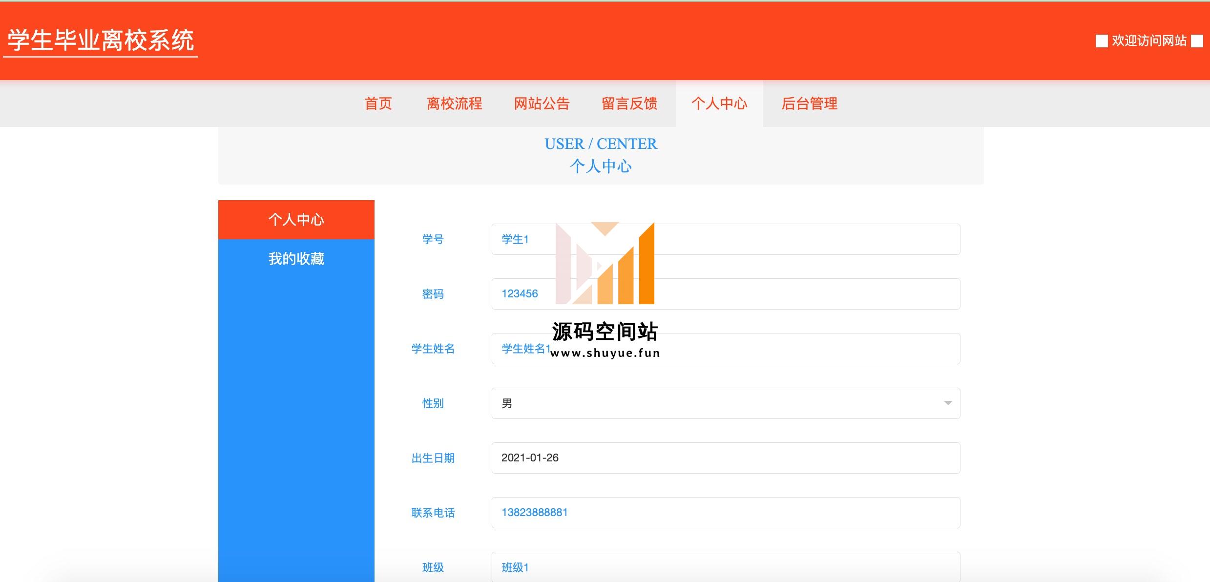Click the 出生日期 field label
The image size is (1210, 582).
[x=433, y=458]
